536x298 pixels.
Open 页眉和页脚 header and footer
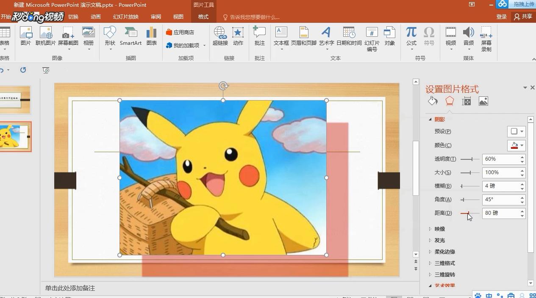[304, 36]
